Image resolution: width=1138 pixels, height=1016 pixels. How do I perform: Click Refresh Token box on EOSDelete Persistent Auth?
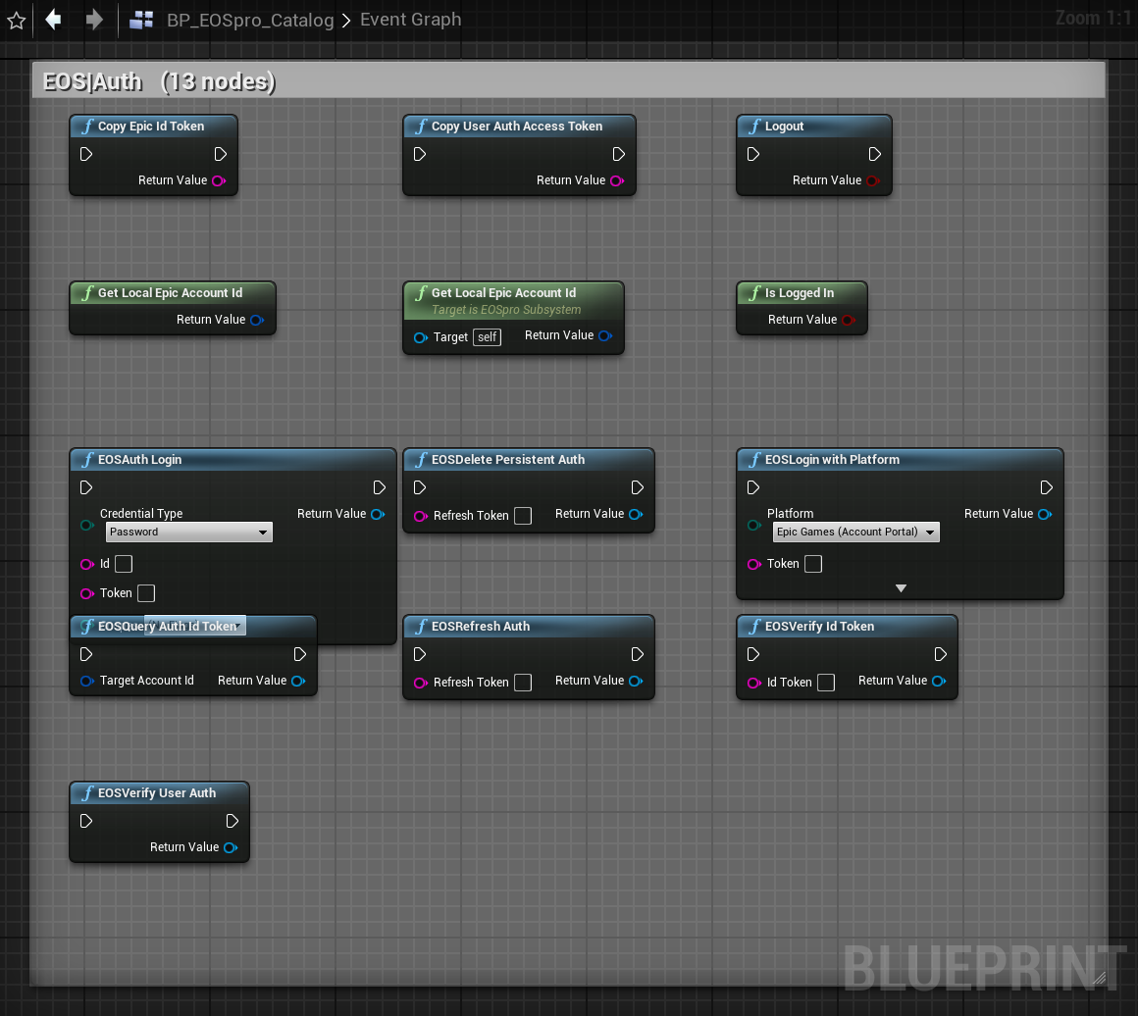click(523, 516)
